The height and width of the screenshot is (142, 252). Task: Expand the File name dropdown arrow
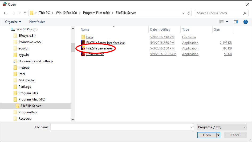coord(192,127)
